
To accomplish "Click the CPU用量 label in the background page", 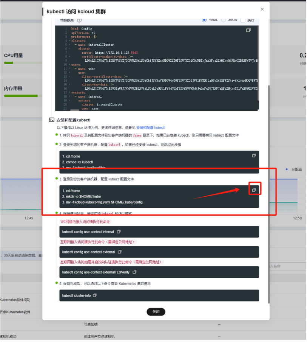I will (14, 56).
